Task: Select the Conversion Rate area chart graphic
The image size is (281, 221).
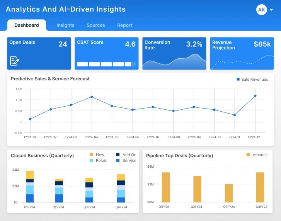Action: tap(174, 62)
